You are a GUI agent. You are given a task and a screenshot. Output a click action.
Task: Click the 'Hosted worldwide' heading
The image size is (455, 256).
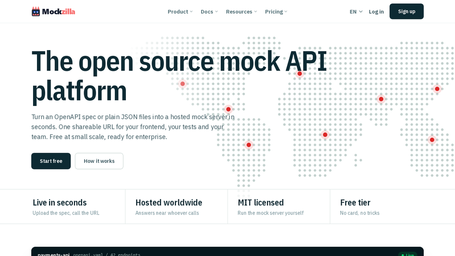tap(169, 203)
